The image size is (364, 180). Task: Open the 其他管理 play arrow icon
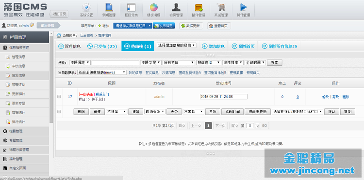click(243, 7)
